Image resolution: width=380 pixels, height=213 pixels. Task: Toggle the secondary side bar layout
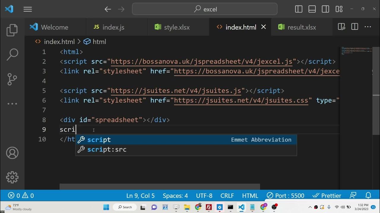click(325, 9)
